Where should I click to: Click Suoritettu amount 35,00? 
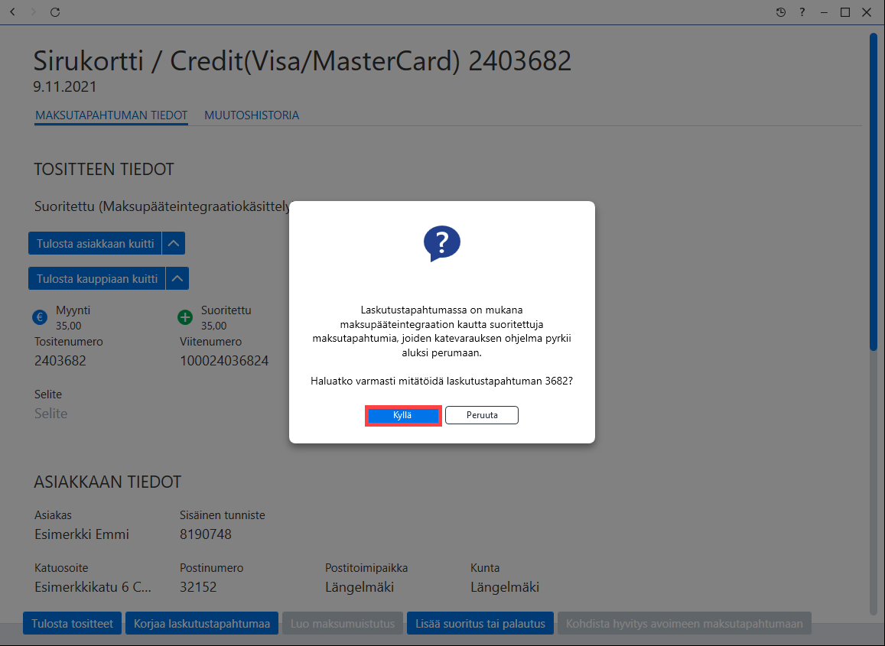214,326
